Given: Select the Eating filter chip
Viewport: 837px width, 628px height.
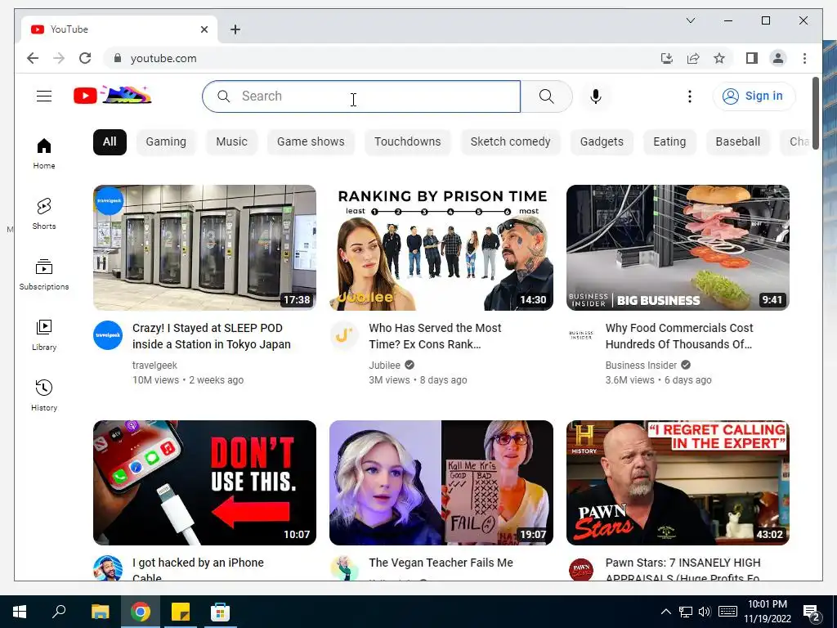Looking at the screenshot, I should click(x=669, y=142).
